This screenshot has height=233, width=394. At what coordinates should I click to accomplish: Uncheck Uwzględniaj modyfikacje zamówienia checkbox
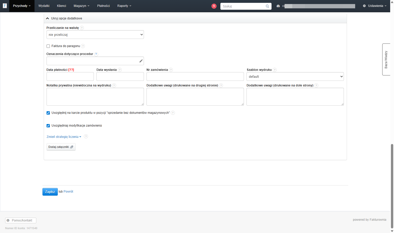pyautogui.click(x=48, y=126)
